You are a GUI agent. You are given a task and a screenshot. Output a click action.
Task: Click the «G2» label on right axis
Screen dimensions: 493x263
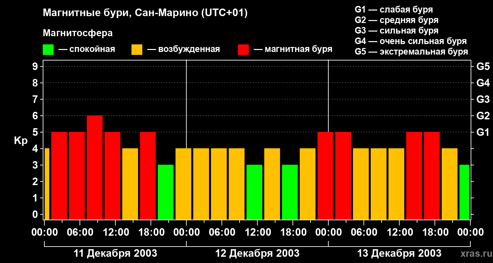(x=483, y=116)
